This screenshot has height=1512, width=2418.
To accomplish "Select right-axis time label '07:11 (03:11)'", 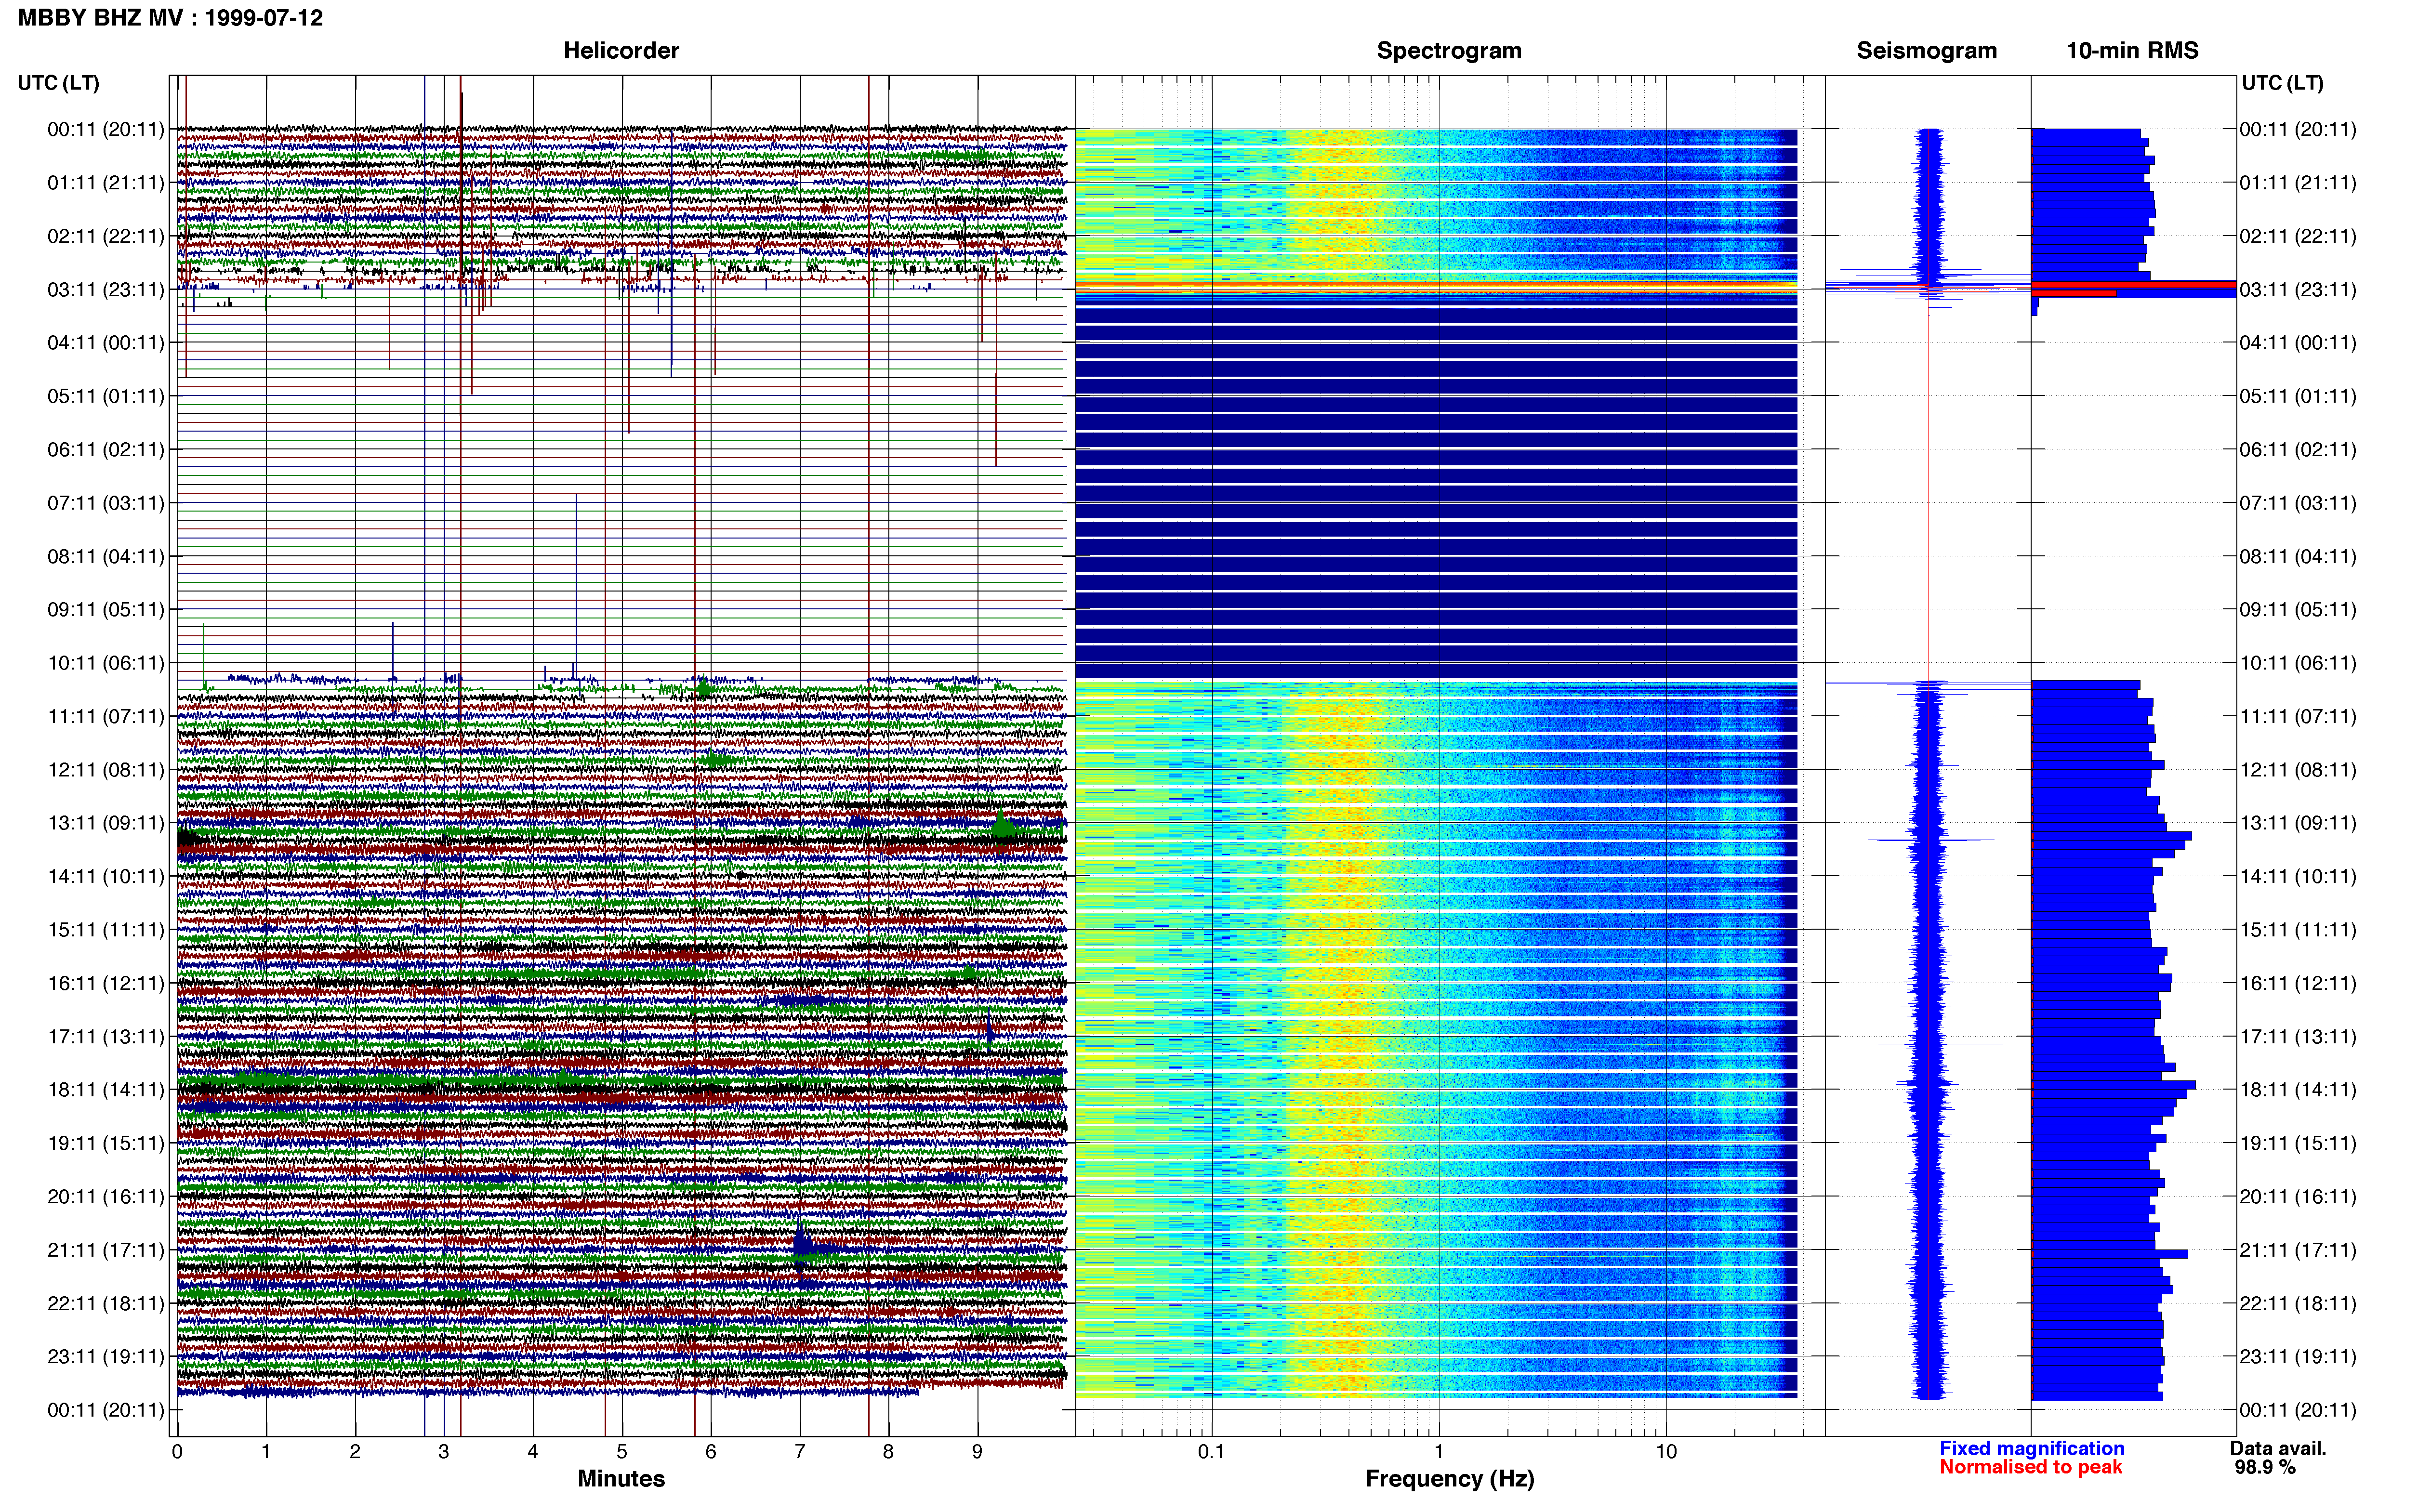I will point(2298,503).
